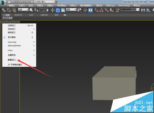Expand the ViewCube submenu
Viewport: 154px width, 113px height.
19,42
